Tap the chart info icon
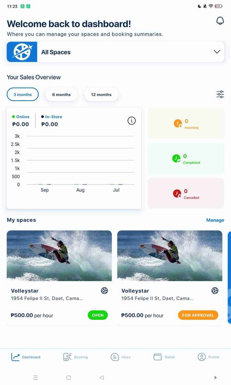The width and height of the screenshot is (231, 385). point(132,121)
